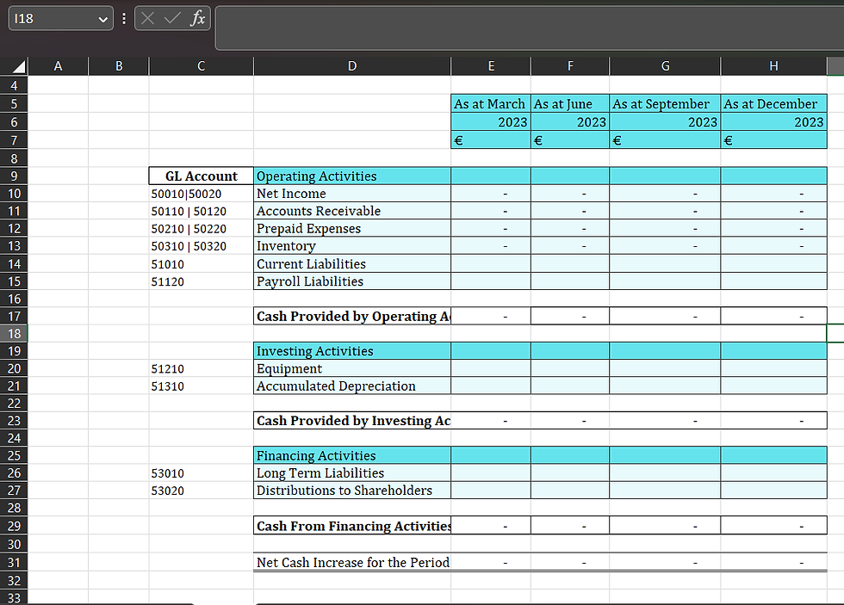The height and width of the screenshot is (605, 844).
Task: Select row 9 header
Action: (x=14, y=176)
